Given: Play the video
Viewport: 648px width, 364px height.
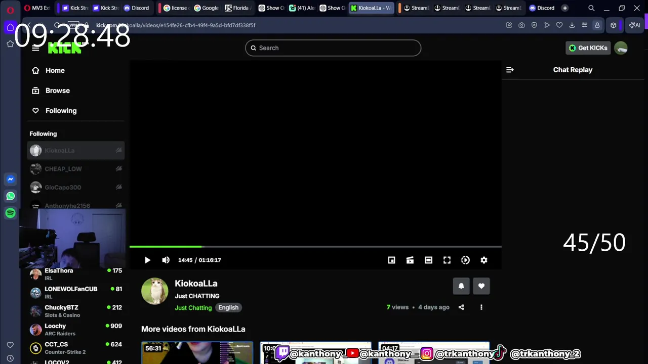Looking at the screenshot, I should 147,260.
